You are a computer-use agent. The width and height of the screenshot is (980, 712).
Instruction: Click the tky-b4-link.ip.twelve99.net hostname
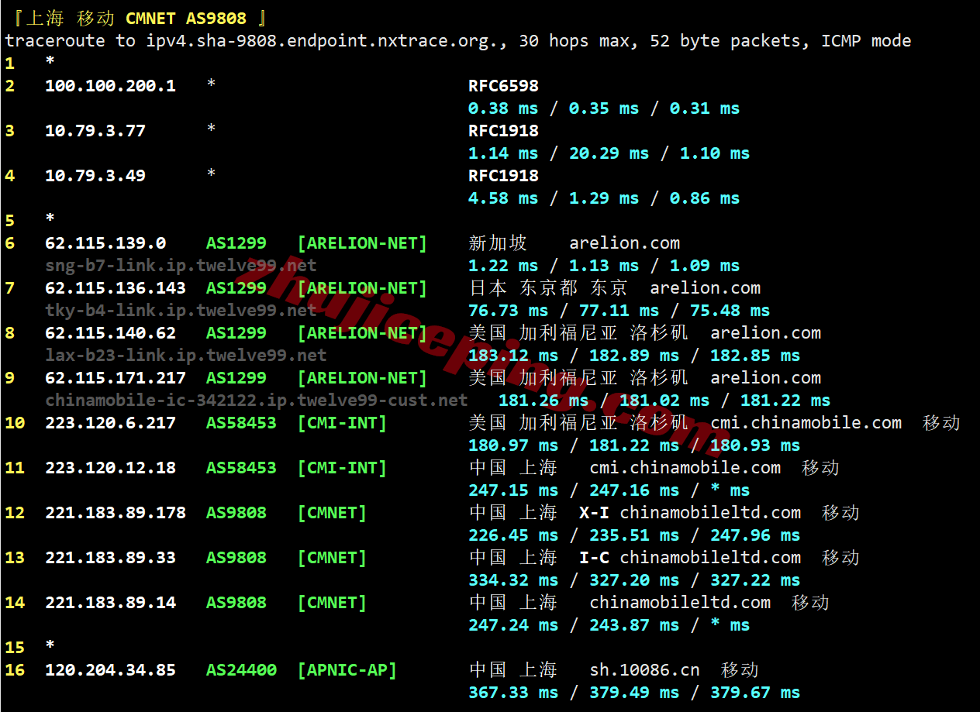(x=181, y=311)
